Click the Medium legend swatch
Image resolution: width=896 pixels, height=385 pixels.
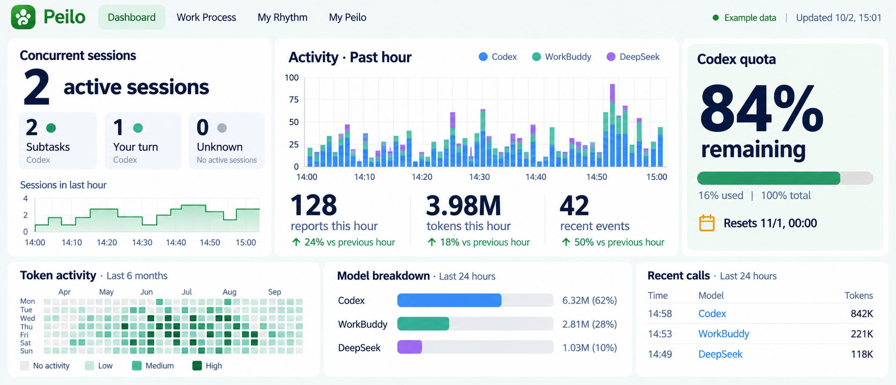click(x=137, y=366)
